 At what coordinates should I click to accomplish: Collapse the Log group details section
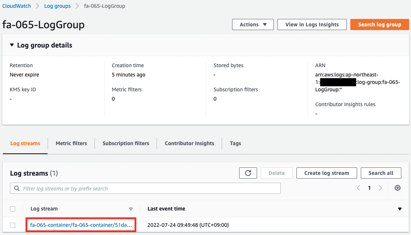coord(12,45)
